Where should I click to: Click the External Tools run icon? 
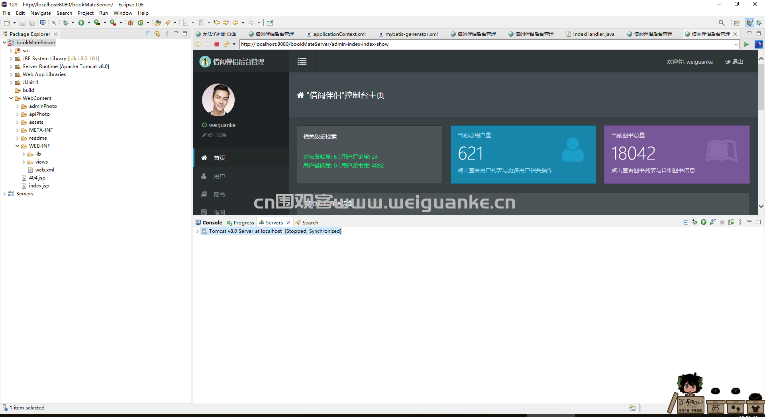(113, 23)
